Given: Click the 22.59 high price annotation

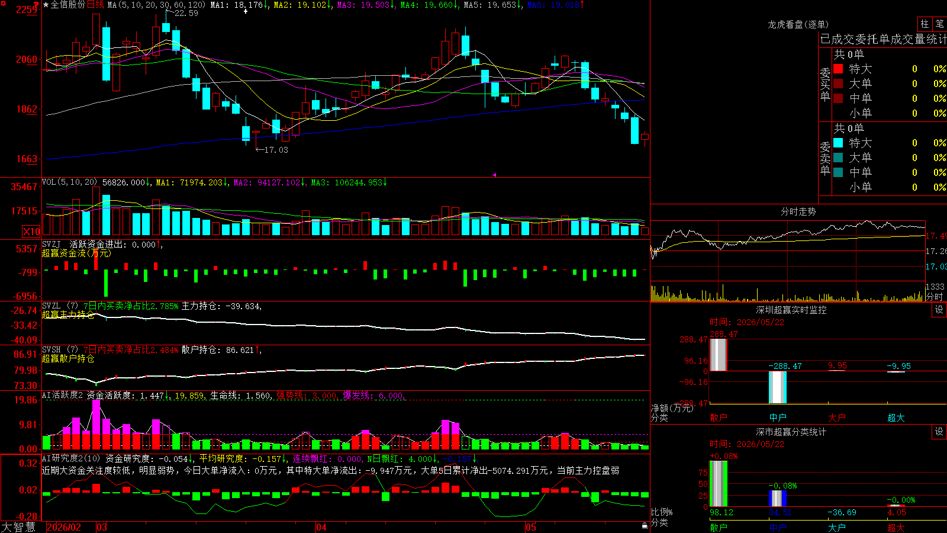Looking at the screenshot, I should [186, 13].
